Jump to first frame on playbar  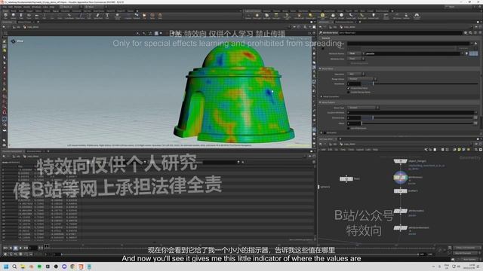click(x=5, y=248)
